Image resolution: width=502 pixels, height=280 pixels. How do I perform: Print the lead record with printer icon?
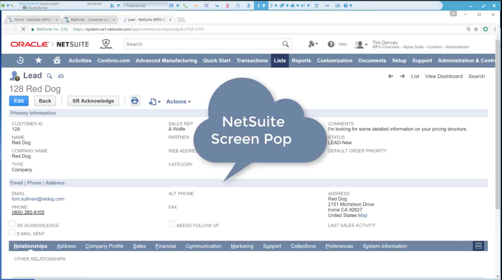pos(135,101)
